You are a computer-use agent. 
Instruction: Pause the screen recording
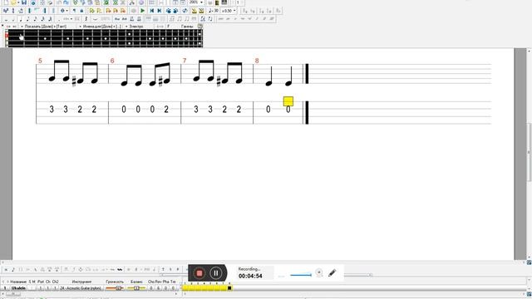(216, 273)
